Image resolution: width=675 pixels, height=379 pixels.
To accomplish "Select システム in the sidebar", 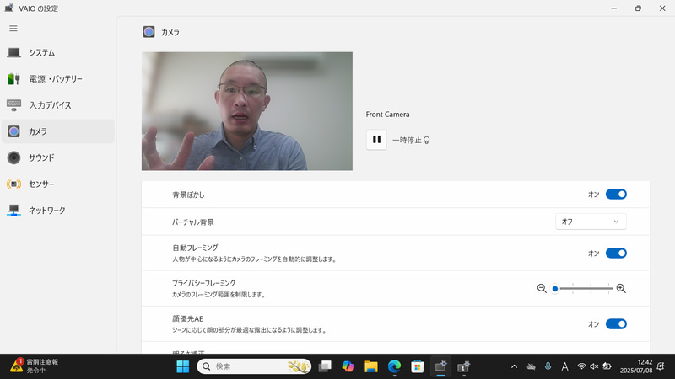I will point(58,52).
